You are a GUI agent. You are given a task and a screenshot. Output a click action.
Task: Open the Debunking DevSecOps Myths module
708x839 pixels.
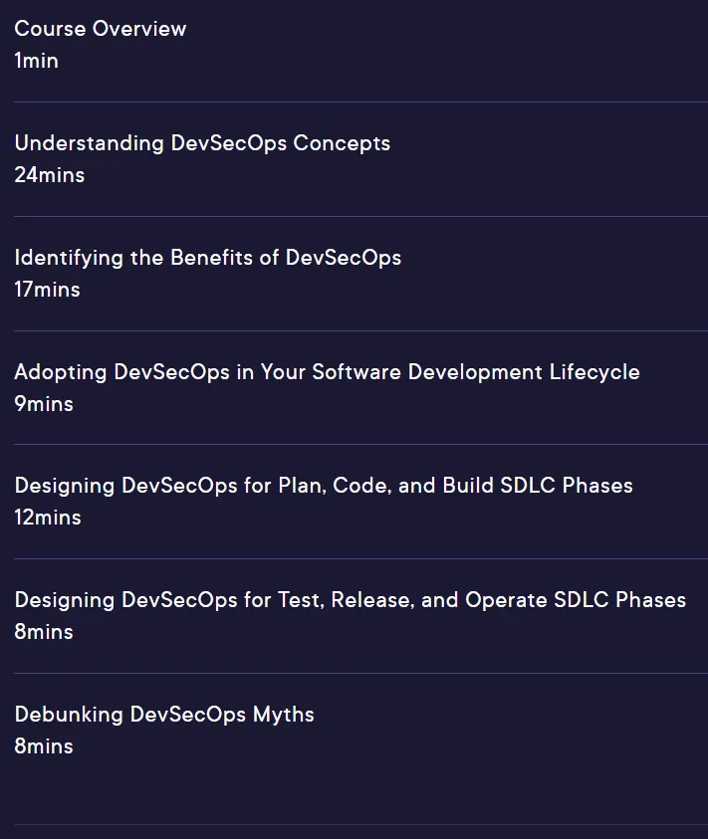tap(164, 715)
